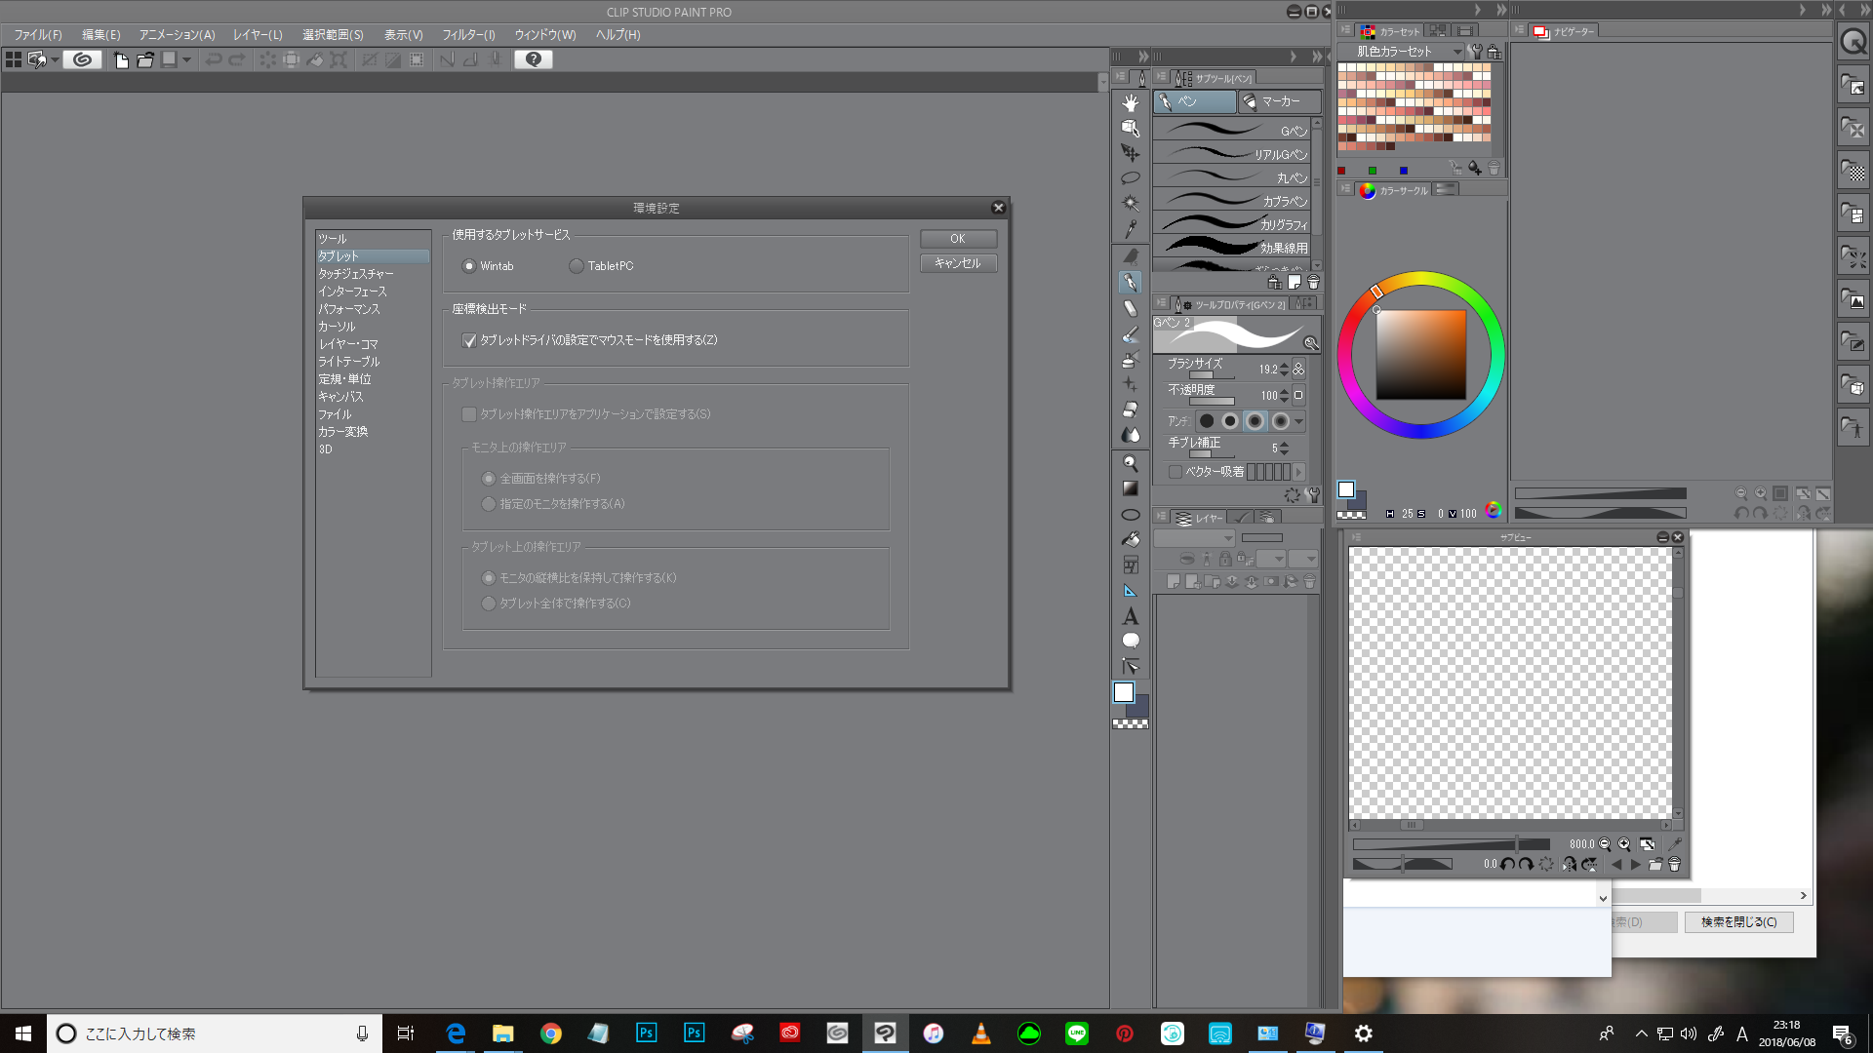Confirm the dialog with OK
Image resolution: width=1873 pixels, height=1053 pixels.
point(957,239)
